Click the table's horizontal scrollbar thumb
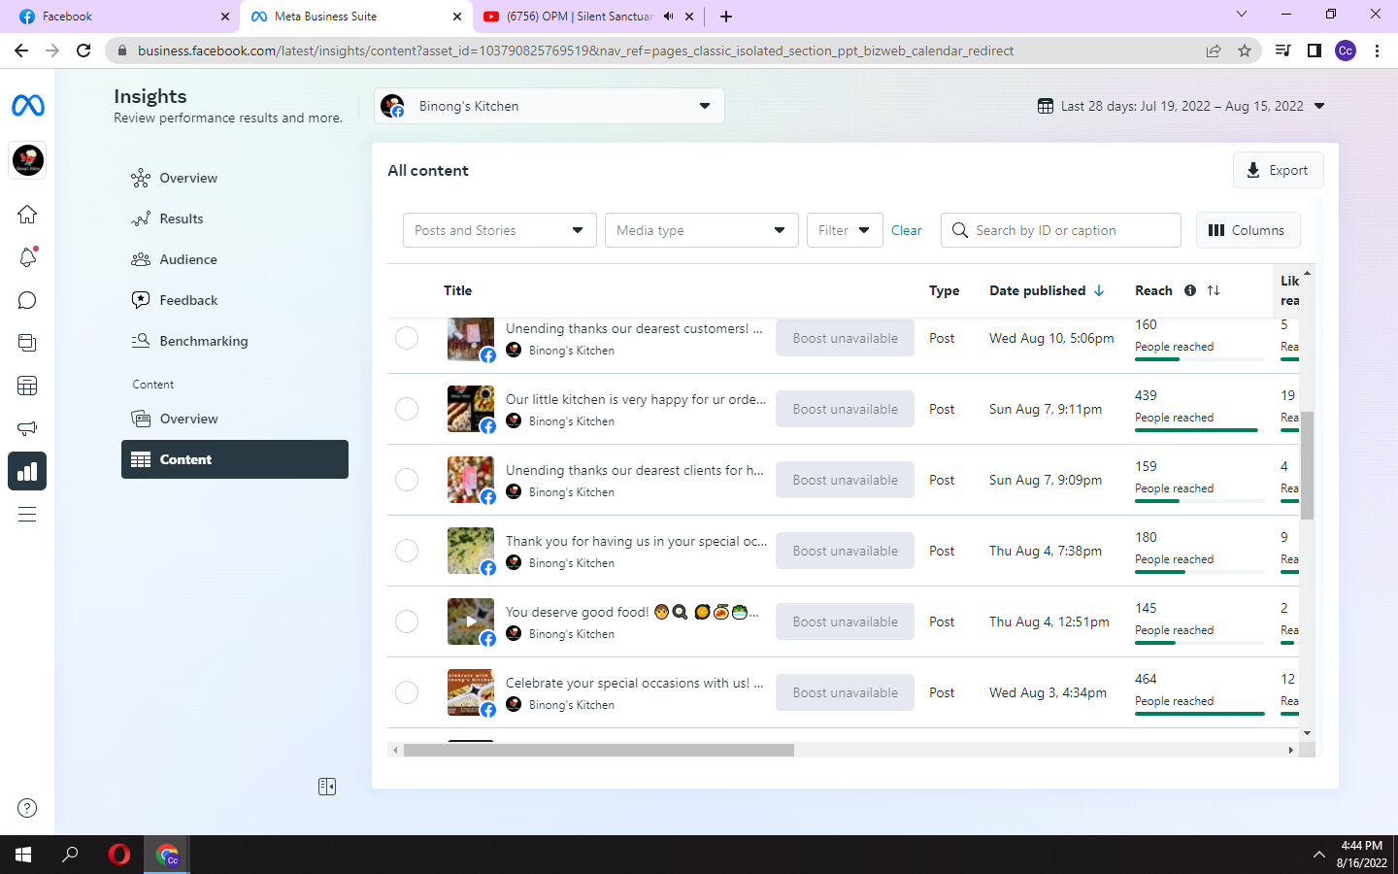Image resolution: width=1398 pixels, height=874 pixels. click(x=599, y=750)
